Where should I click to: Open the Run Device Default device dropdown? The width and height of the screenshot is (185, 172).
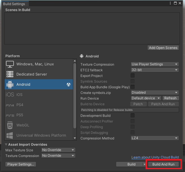coord(146,98)
